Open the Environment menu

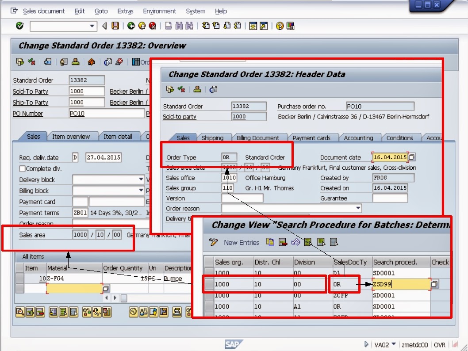click(160, 11)
